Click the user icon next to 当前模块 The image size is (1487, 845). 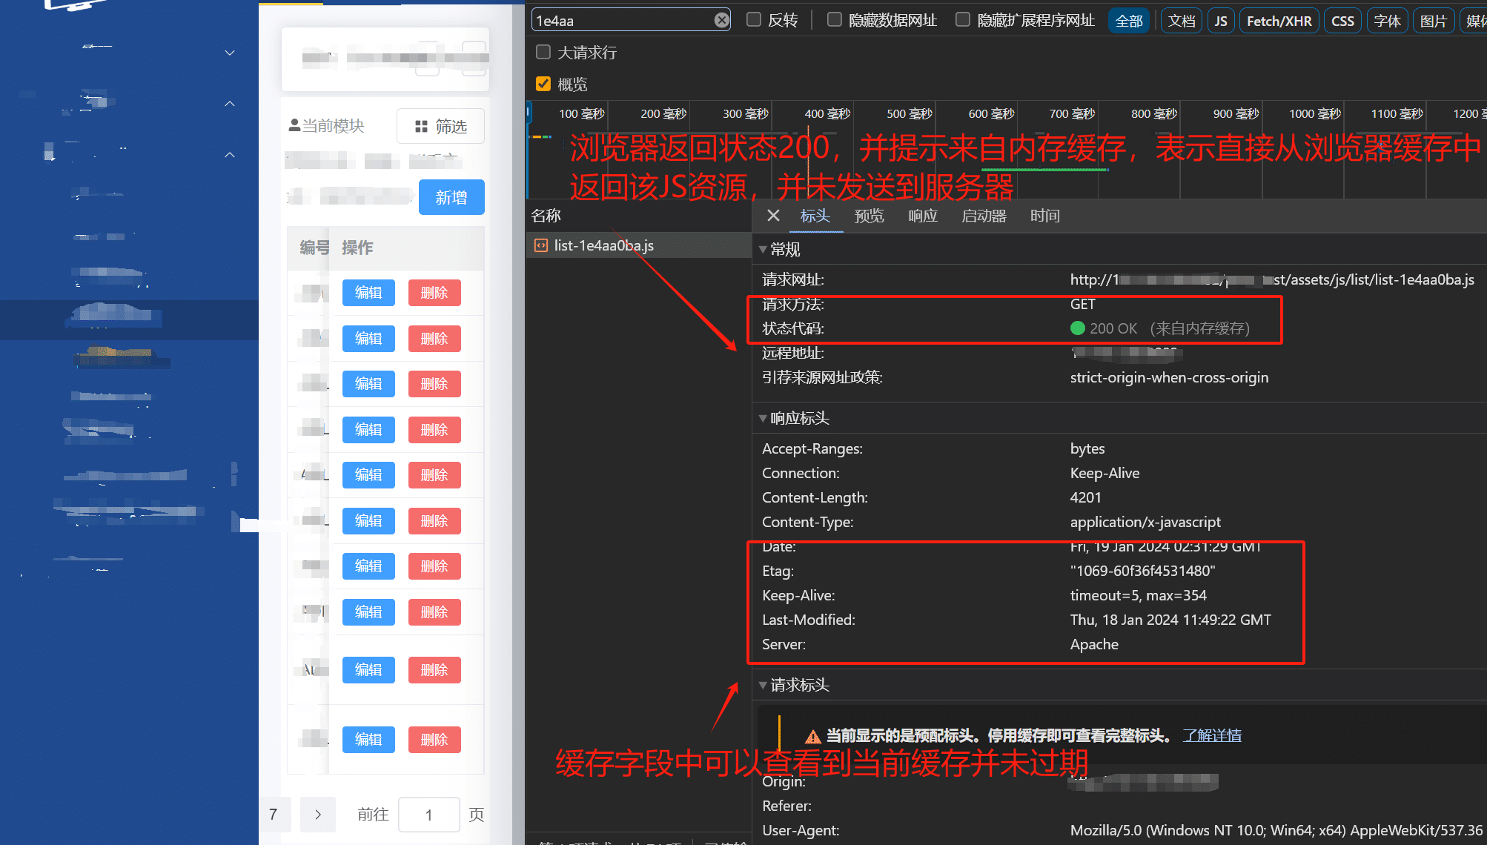pos(294,125)
